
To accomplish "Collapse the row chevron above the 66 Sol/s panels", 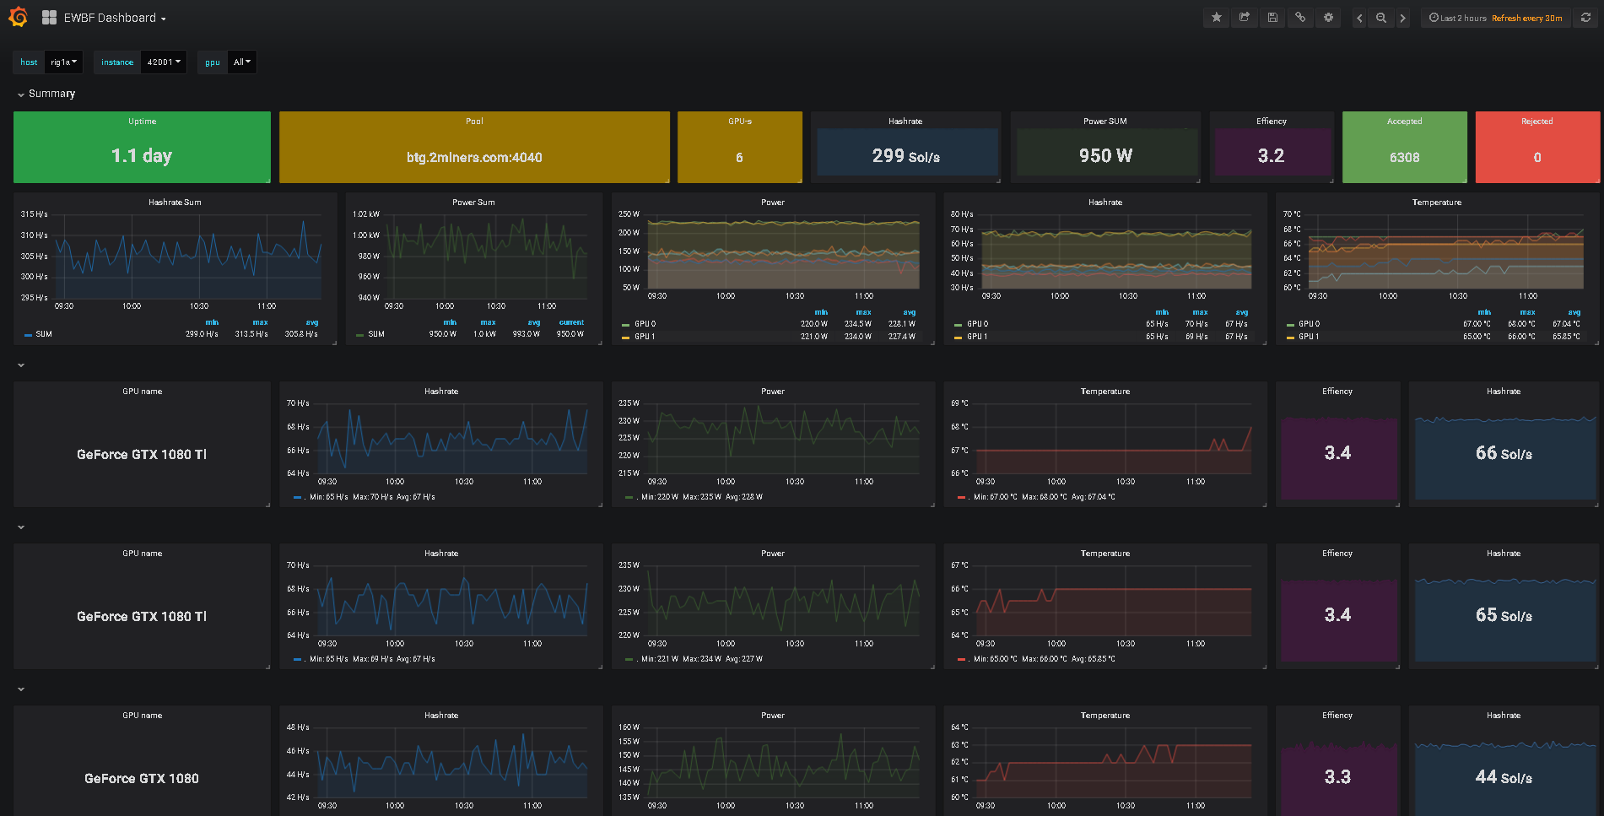I will (21, 365).
